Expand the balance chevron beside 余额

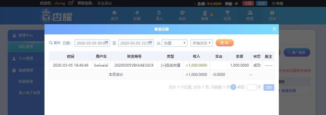(195, 4)
